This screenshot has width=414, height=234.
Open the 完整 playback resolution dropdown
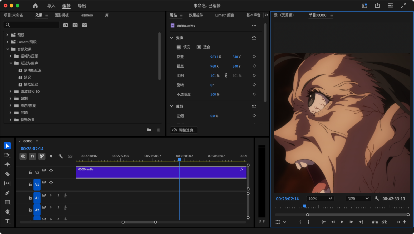358,199
